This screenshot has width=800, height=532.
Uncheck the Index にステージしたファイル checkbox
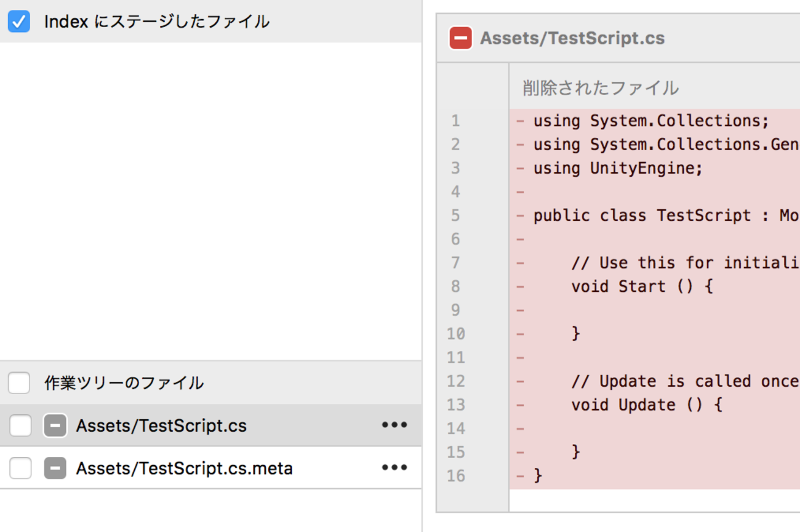pos(19,22)
